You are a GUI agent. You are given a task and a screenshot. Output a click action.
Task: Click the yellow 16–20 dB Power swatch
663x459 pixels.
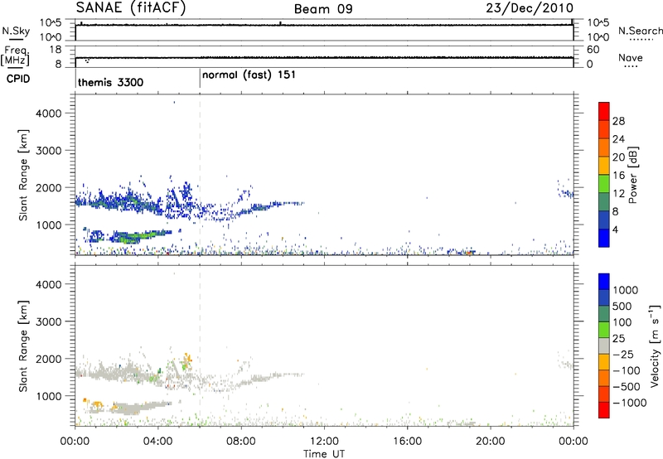(604, 166)
